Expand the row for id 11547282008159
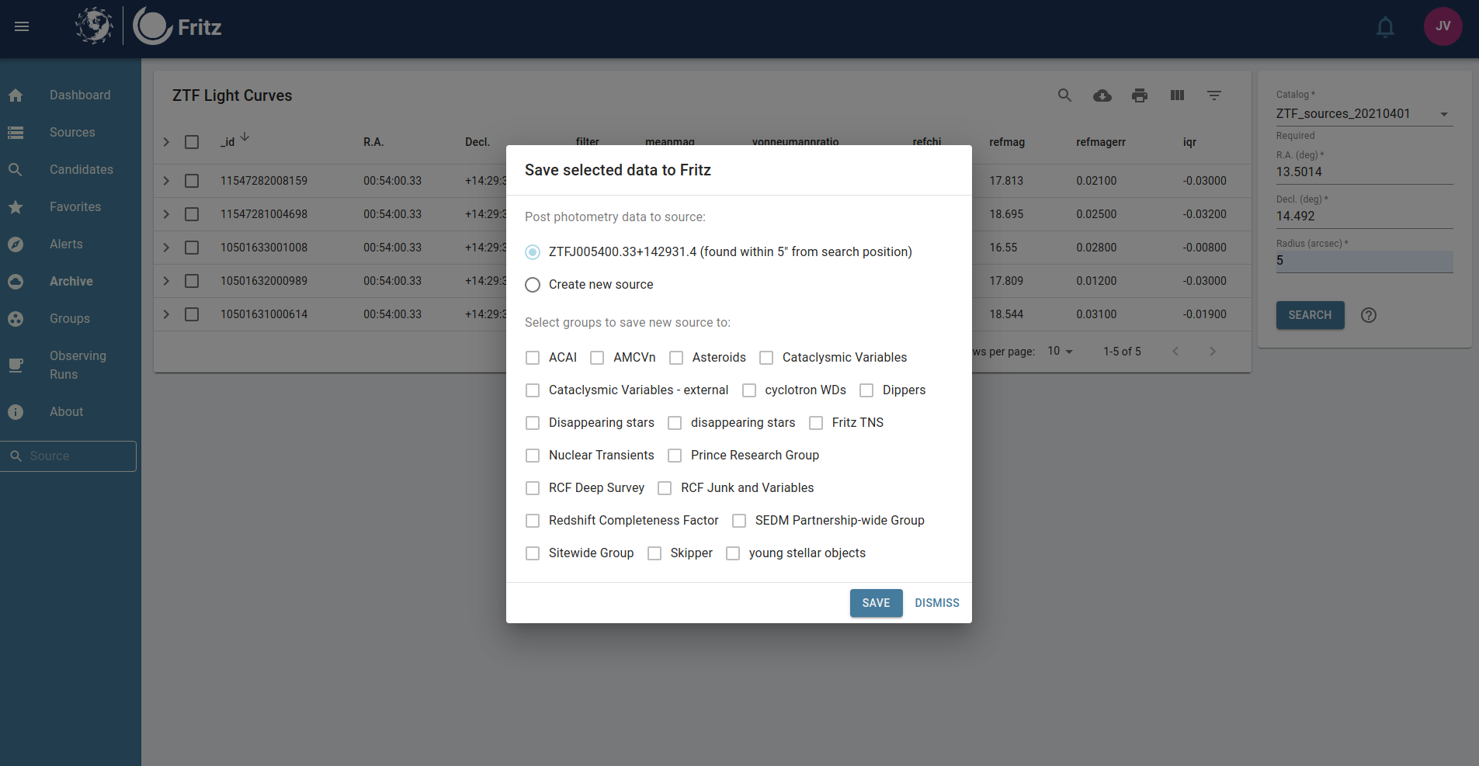 [x=165, y=180]
